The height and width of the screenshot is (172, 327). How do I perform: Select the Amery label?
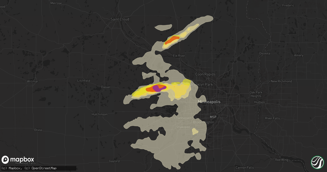(299, 55)
